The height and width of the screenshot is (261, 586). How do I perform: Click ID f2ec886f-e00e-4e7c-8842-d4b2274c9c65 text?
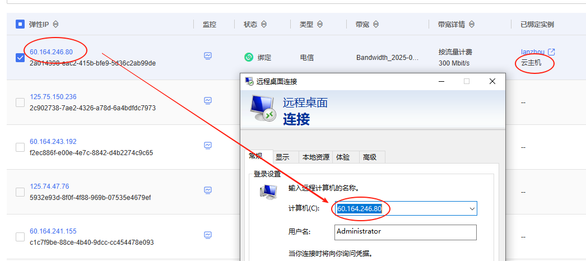coord(91,153)
